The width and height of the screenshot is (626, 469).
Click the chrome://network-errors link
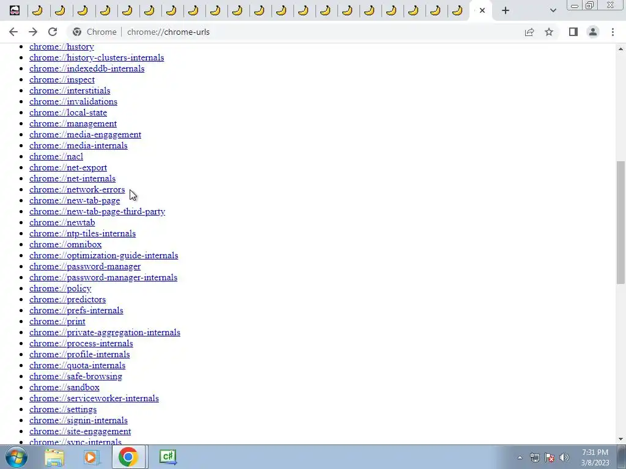pyautogui.click(x=77, y=189)
